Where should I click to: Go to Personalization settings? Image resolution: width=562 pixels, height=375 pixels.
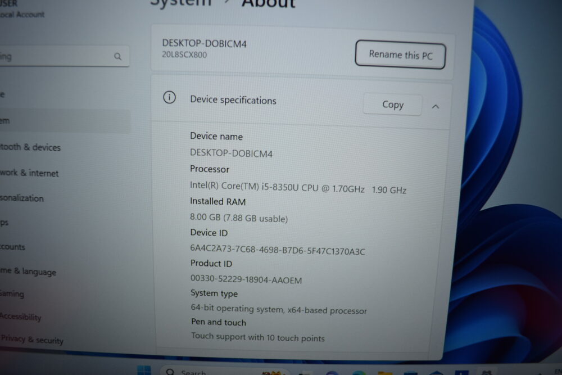22,198
